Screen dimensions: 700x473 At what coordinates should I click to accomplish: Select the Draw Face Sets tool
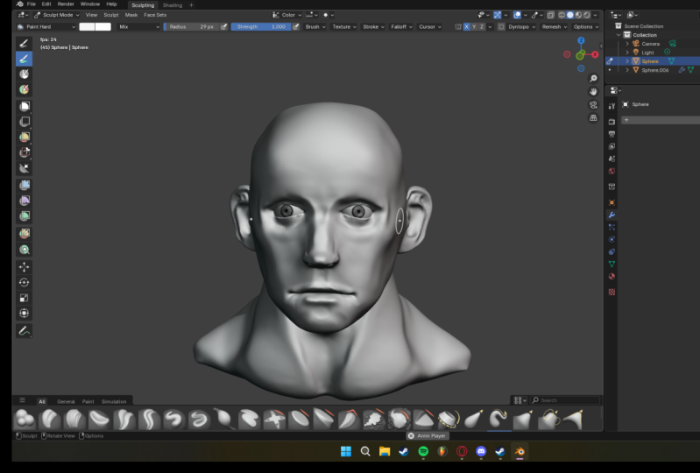click(x=25, y=89)
